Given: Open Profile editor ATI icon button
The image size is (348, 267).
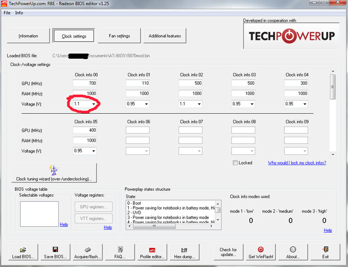Looking at the screenshot, I should pos(152,252).
